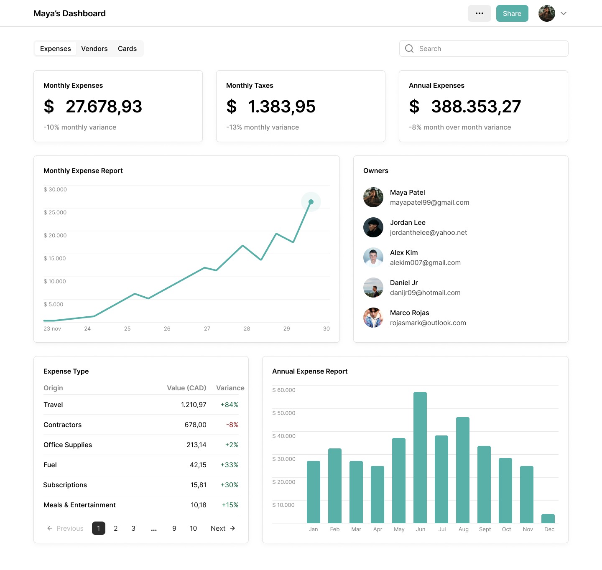The width and height of the screenshot is (602, 570).
Task: Select the Expenses tab
Action: click(x=55, y=48)
